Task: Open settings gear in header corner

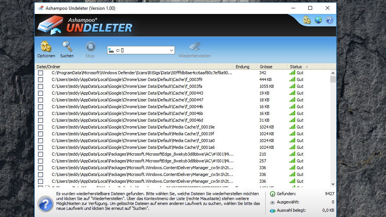Action: tap(307, 20)
